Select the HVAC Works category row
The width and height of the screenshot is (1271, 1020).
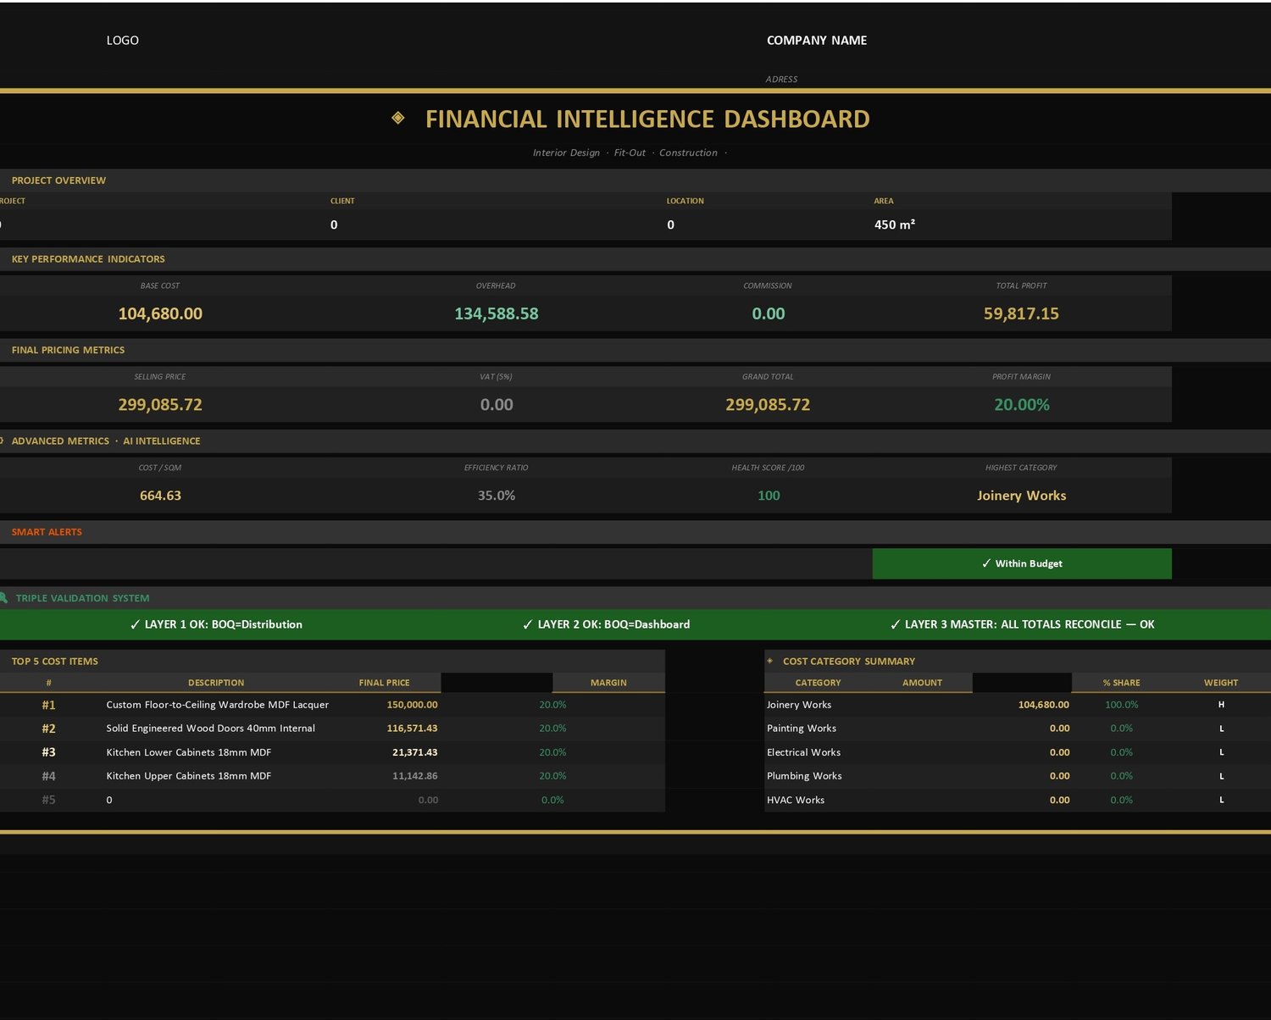click(796, 800)
